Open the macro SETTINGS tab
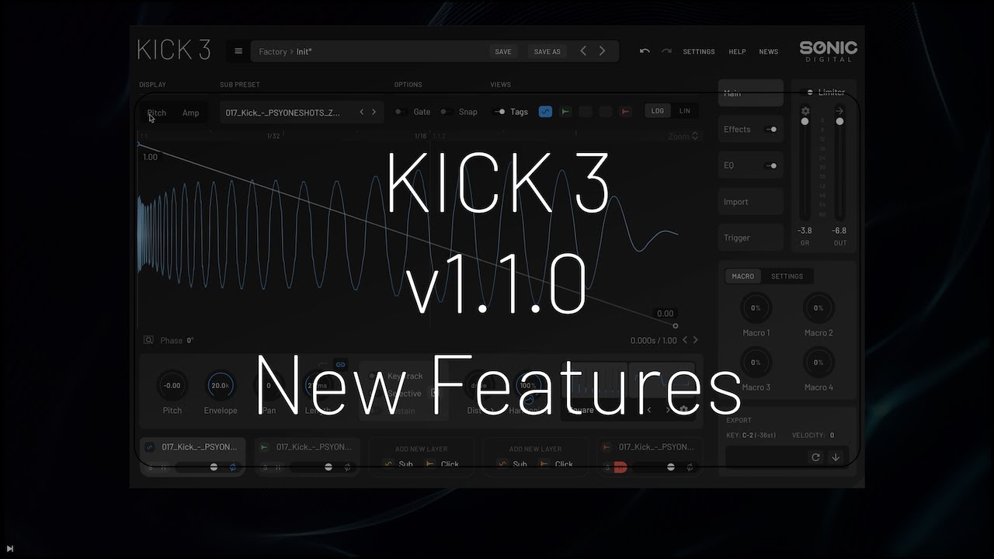The width and height of the screenshot is (994, 559). pyautogui.click(x=787, y=276)
